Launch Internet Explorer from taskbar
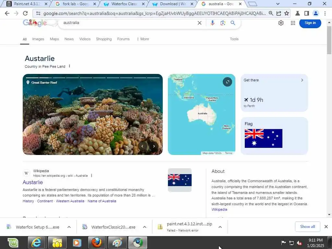Image resolution: width=332 pixels, height=249 pixels. (x=36, y=243)
